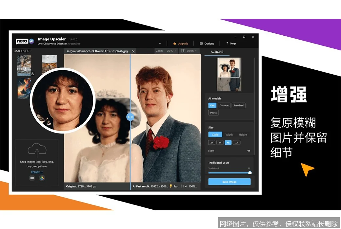Select the Cartoon AI model
The height and width of the screenshot is (229, 341).
[224, 105]
